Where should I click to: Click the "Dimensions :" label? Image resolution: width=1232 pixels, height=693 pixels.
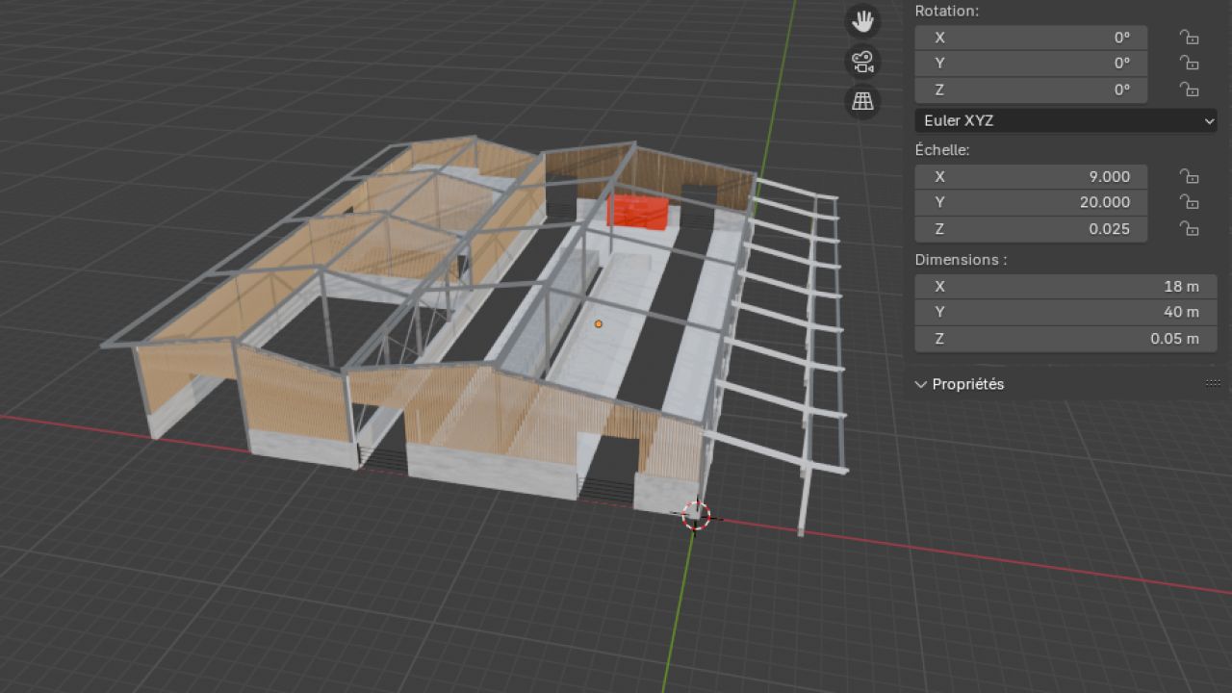tap(961, 260)
